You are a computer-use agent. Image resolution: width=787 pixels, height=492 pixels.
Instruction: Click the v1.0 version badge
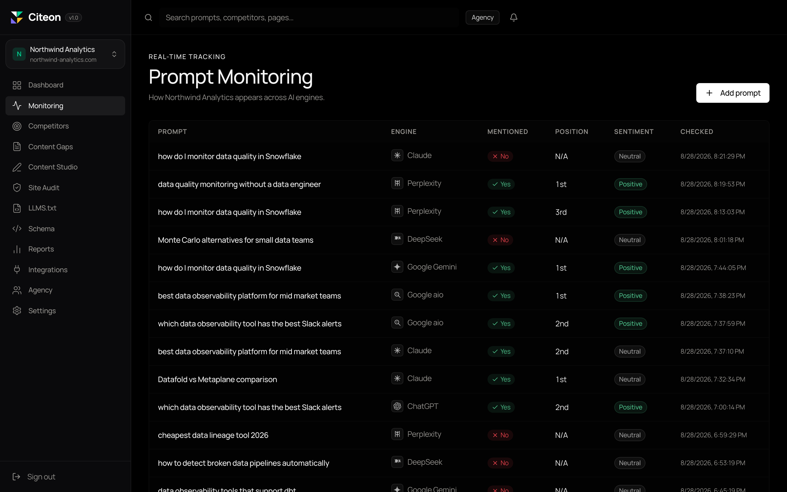(x=74, y=17)
